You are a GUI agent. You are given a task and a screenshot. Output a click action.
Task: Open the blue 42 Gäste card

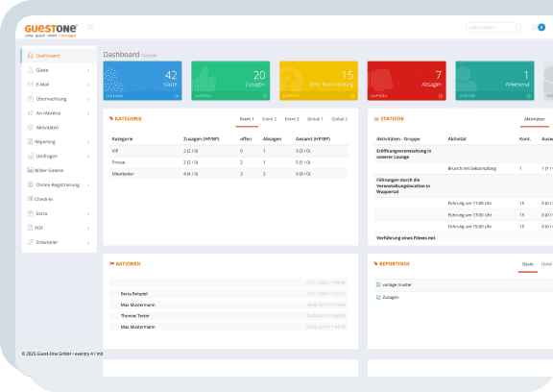coord(142,81)
